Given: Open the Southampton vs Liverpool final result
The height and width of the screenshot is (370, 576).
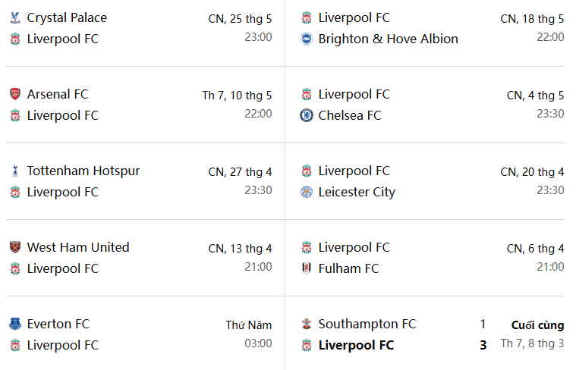Looking at the screenshot, I should (432, 334).
